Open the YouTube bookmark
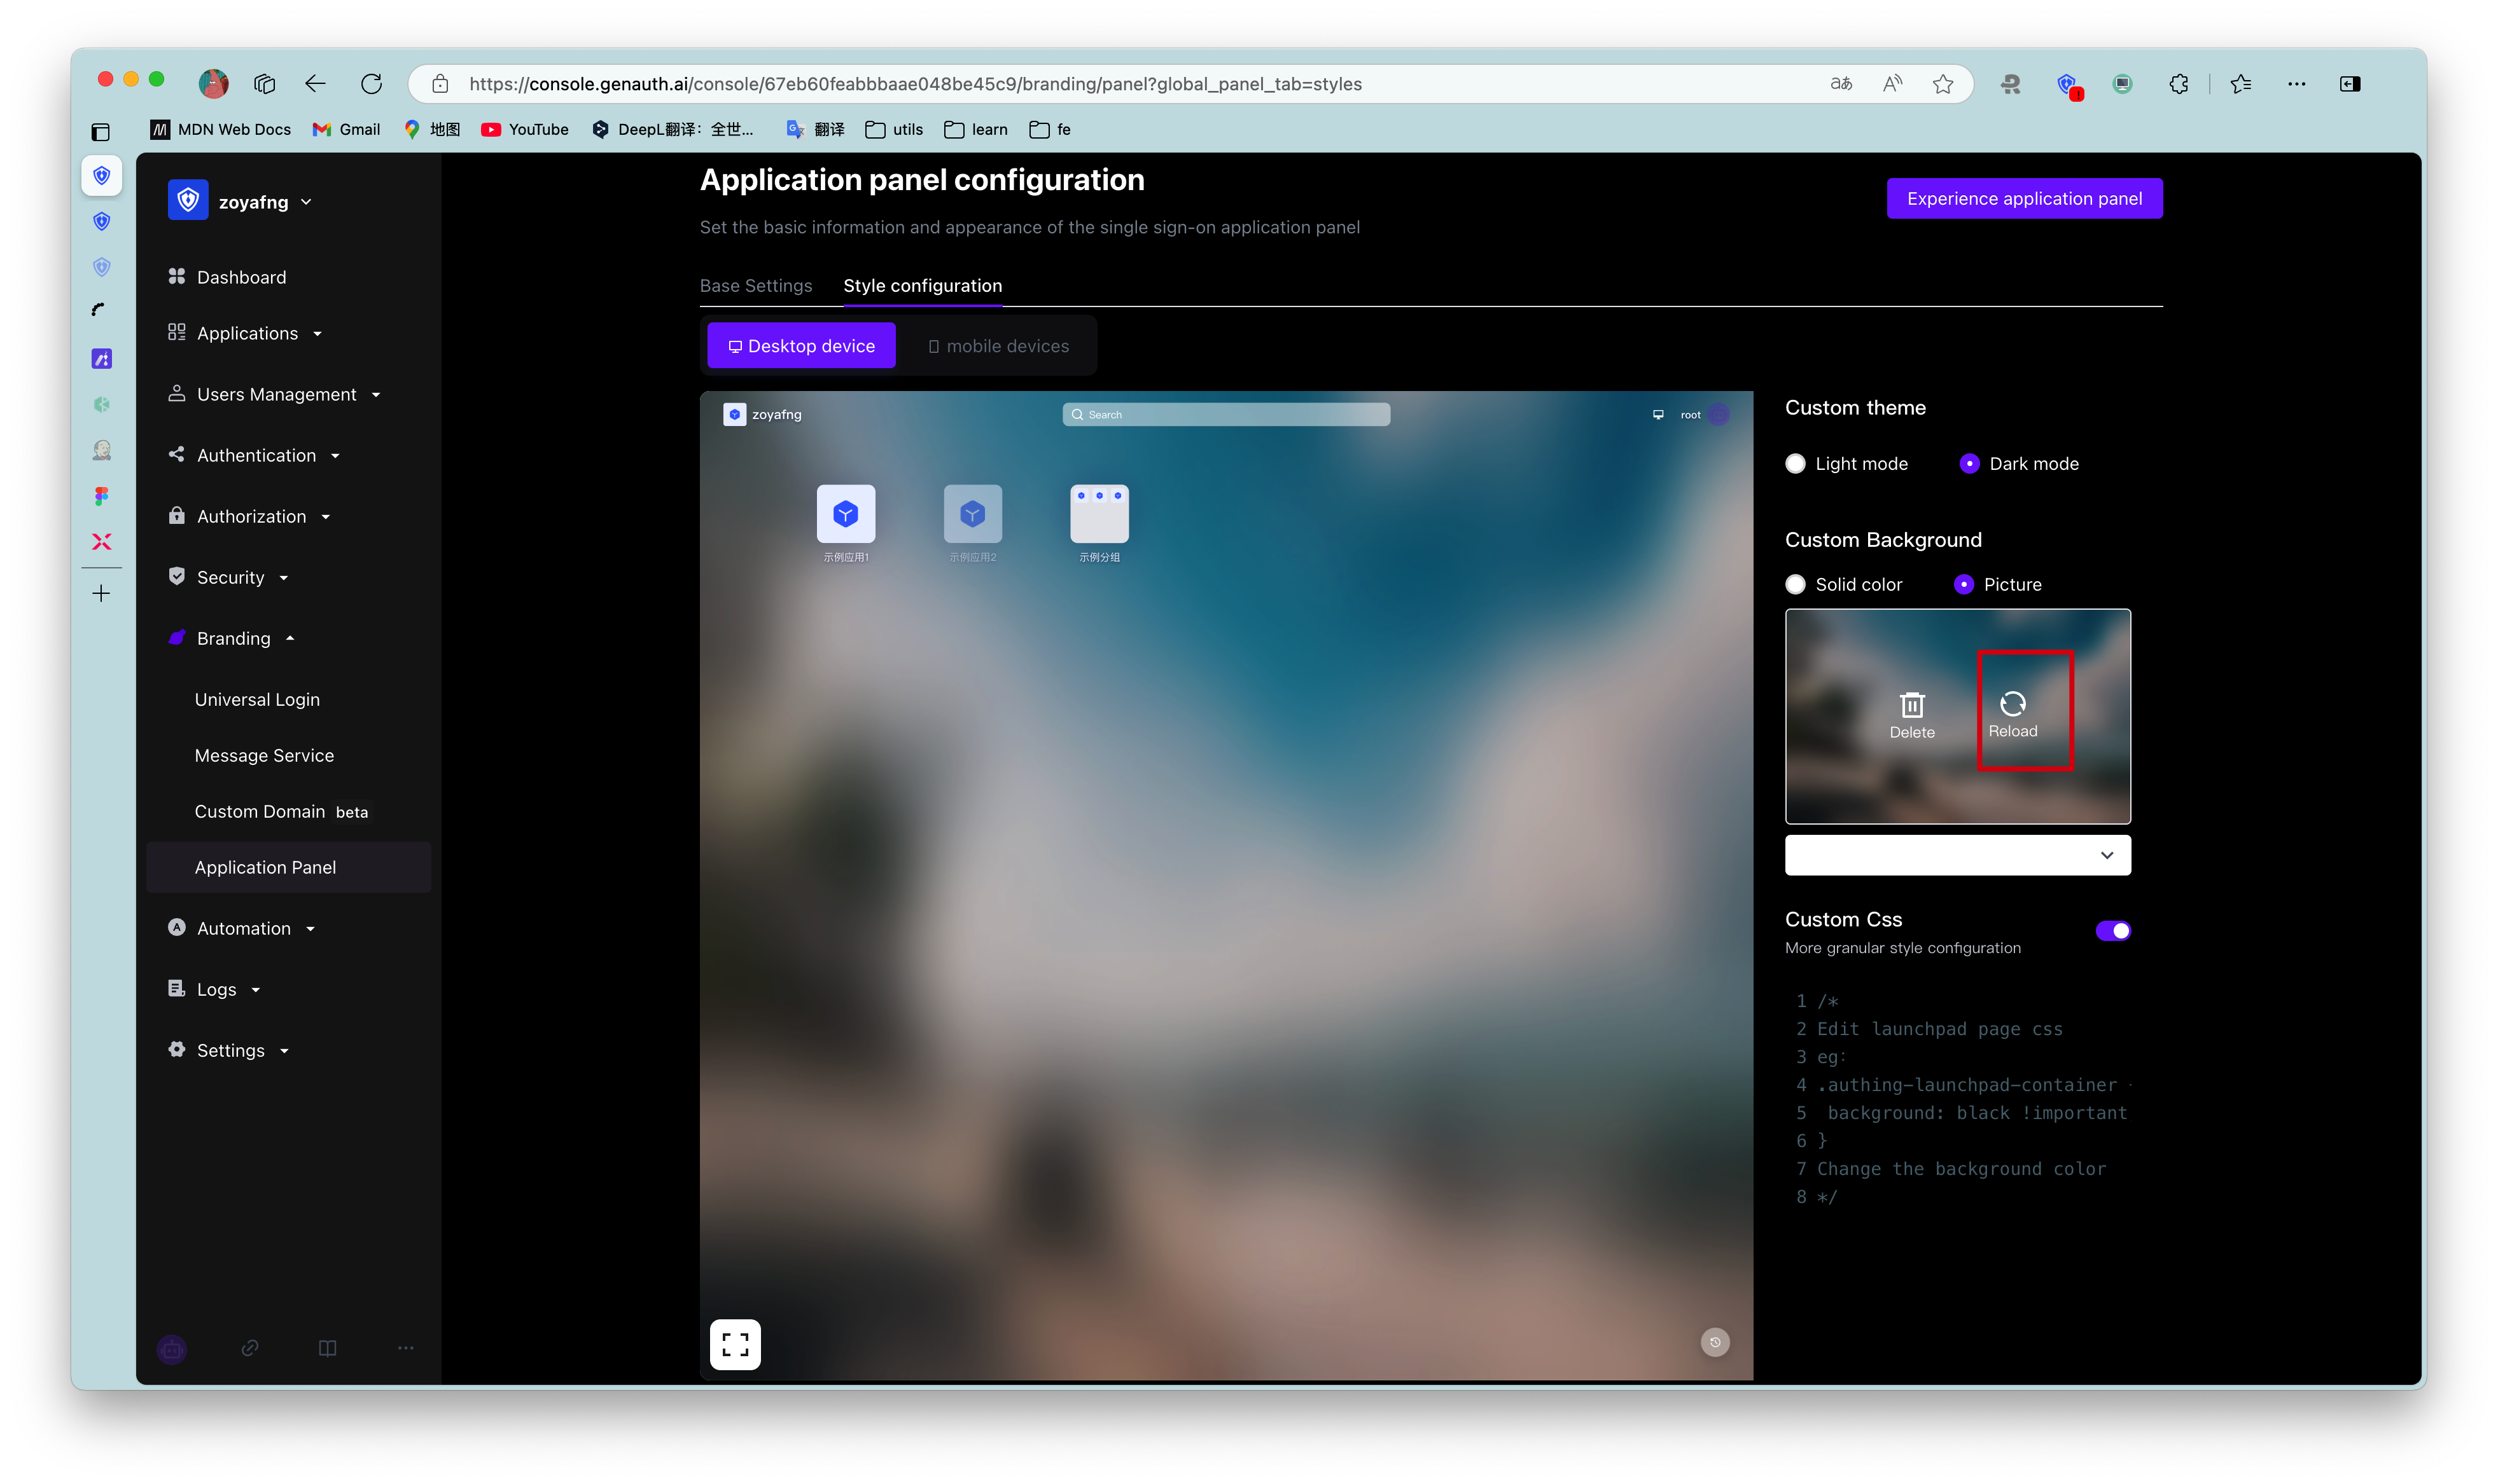The width and height of the screenshot is (2498, 1484). (x=525, y=130)
